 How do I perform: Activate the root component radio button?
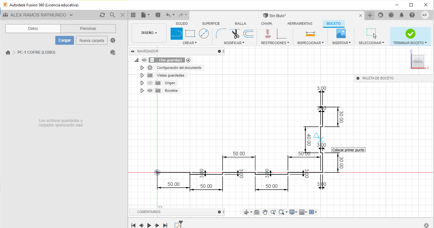188,60
